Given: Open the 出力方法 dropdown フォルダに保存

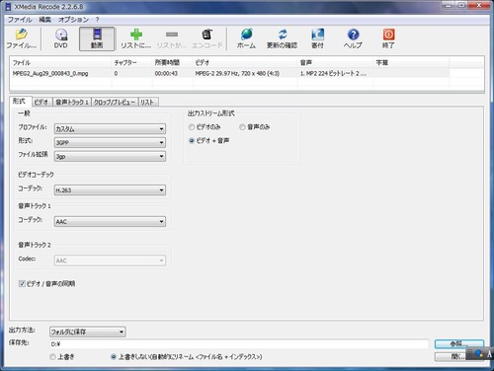Looking at the screenshot, I should pyautogui.click(x=87, y=332).
